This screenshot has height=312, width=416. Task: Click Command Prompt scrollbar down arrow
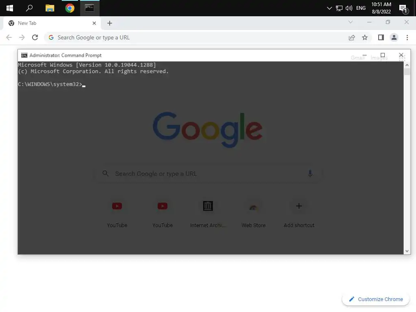click(407, 251)
